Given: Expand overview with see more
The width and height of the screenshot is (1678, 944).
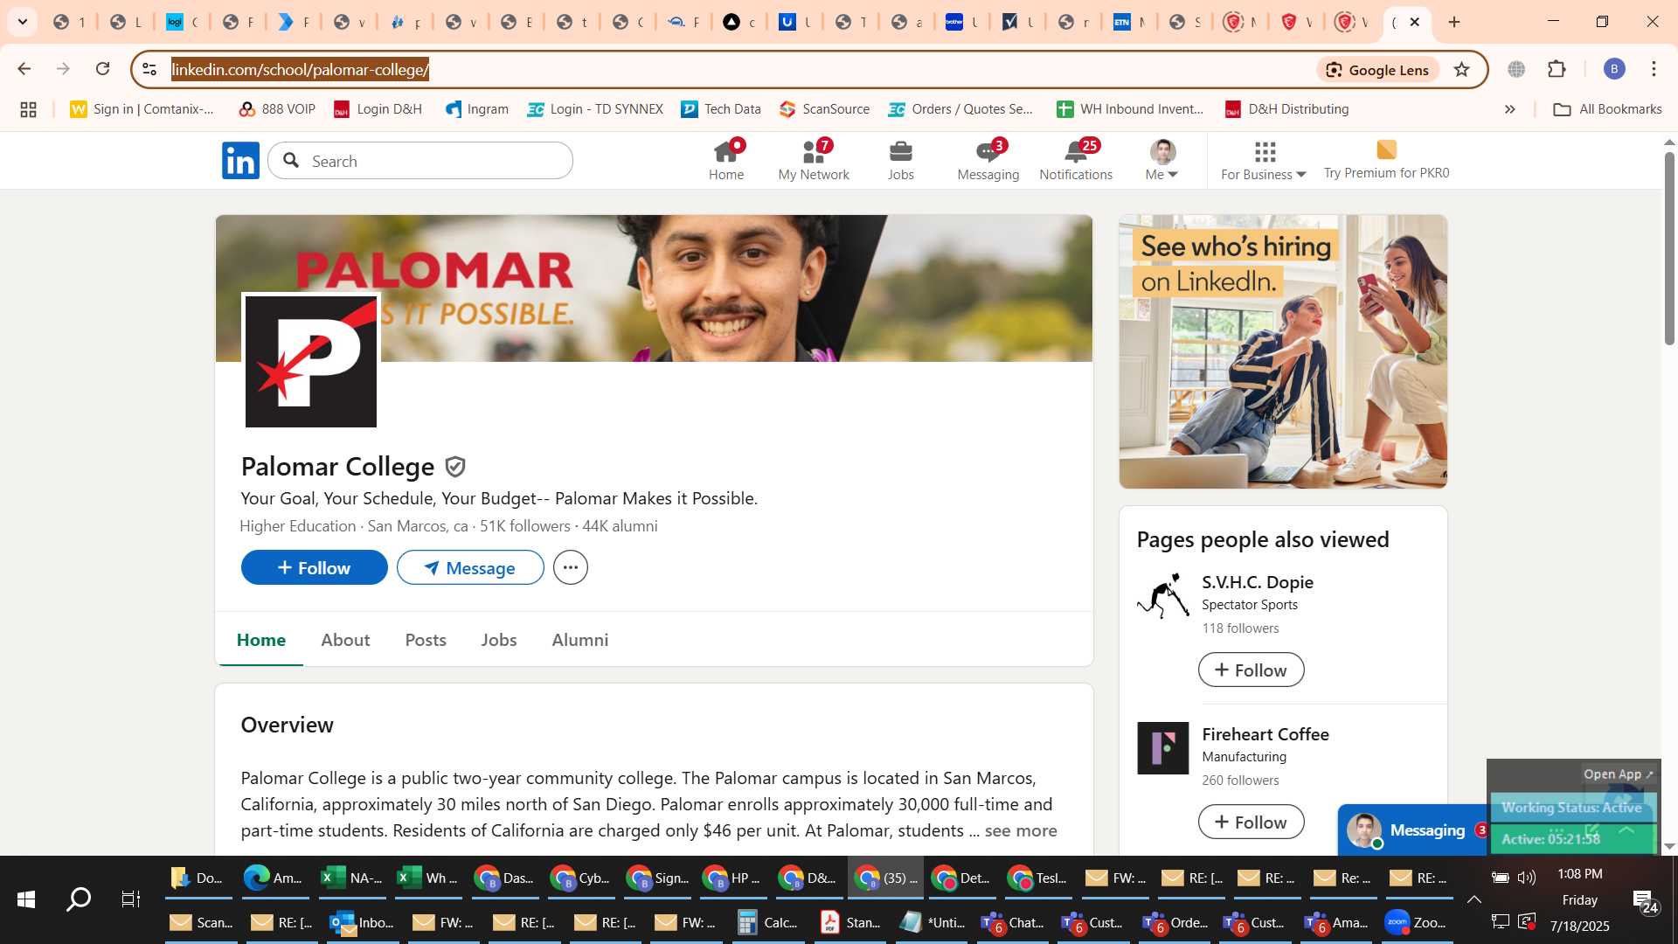Looking at the screenshot, I should (1021, 831).
